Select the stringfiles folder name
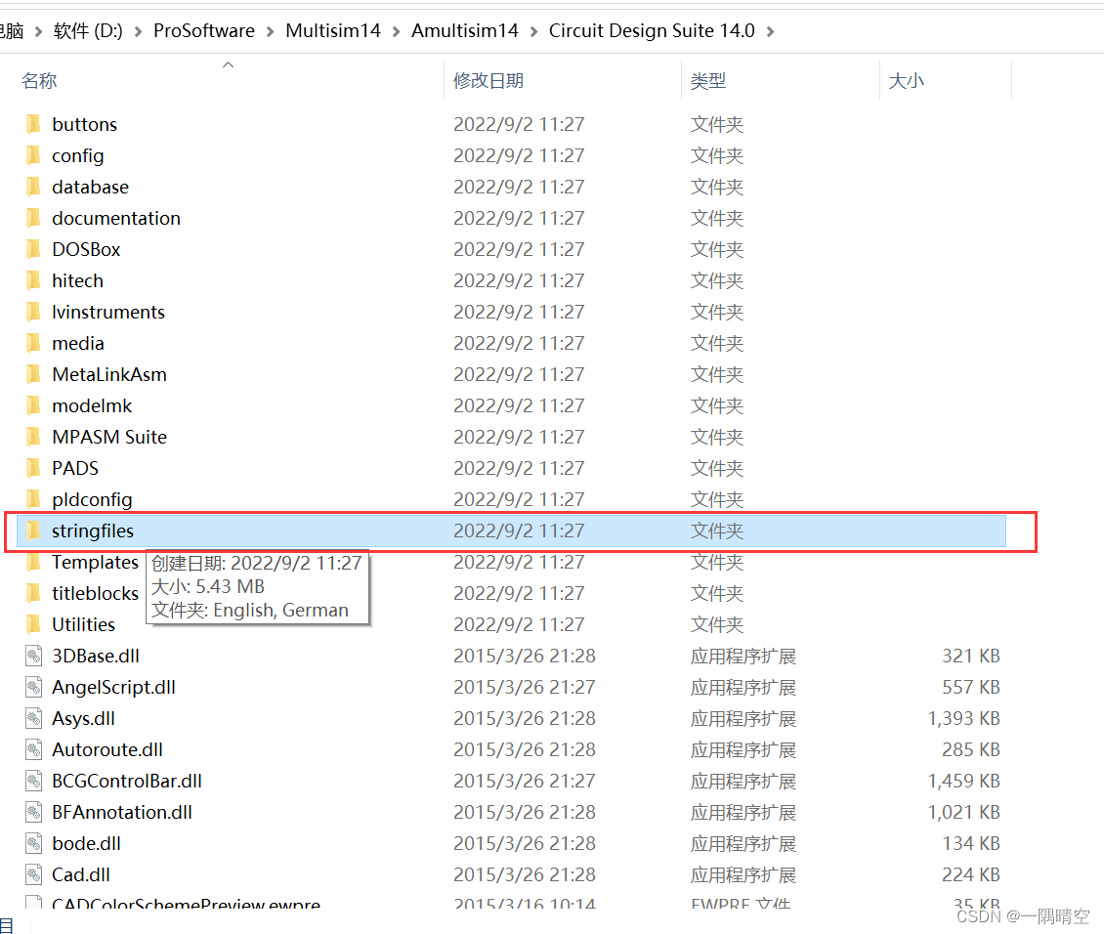The height and width of the screenshot is (934, 1104). [x=93, y=531]
